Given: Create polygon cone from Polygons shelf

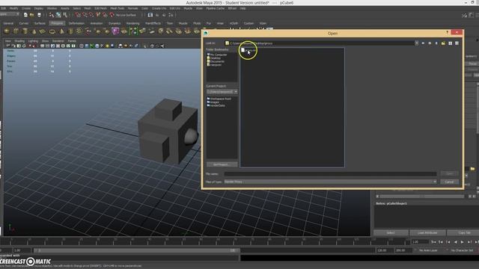Looking at the screenshot, I should coord(34,31).
